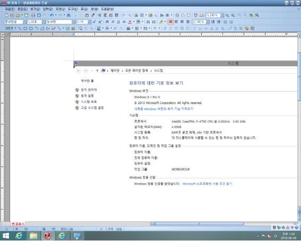The height and width of the screenshot is (241, 301).
Task: Open the 160 % line spacing dropdown
Action: click(x=208, y=22)
